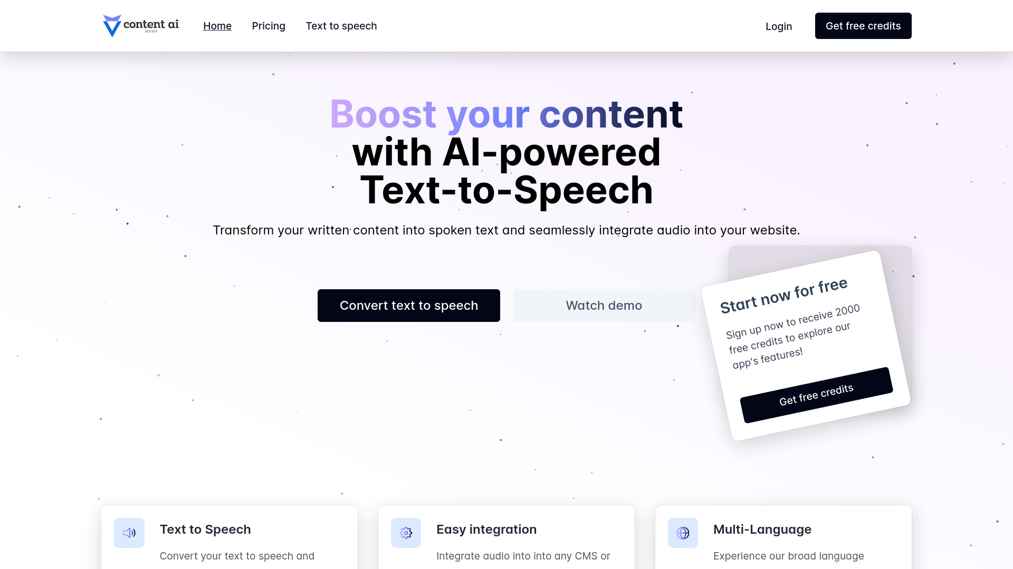Screen dimensions: 1013x569
Task: Click the settings gear icon on Easy Integration card
Action: click(406, 533)
